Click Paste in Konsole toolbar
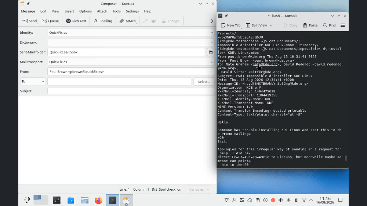This screenshot has width=367, height=206. [310, 25]
